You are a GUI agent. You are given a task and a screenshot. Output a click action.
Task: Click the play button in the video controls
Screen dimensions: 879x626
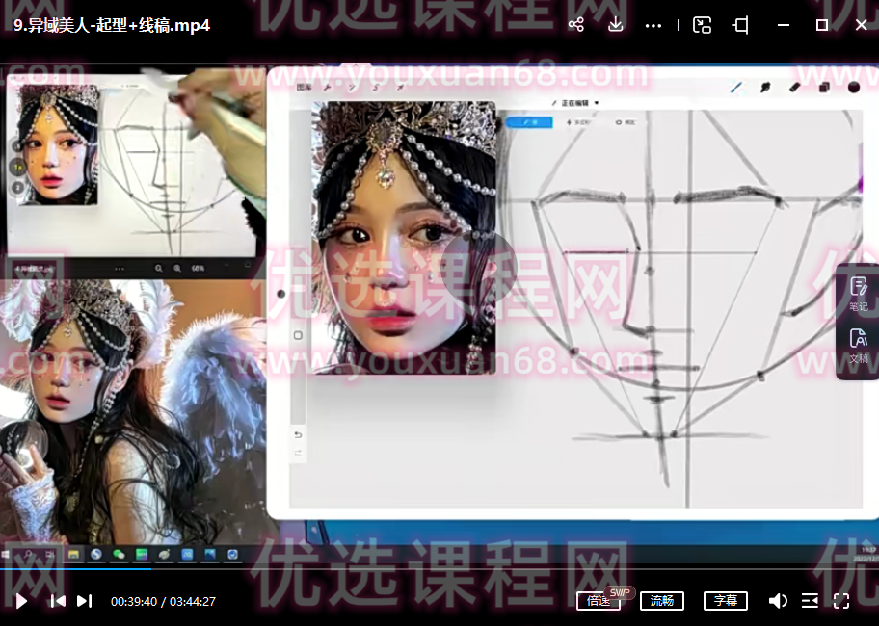pyautogui.click(x=21, y=600)
